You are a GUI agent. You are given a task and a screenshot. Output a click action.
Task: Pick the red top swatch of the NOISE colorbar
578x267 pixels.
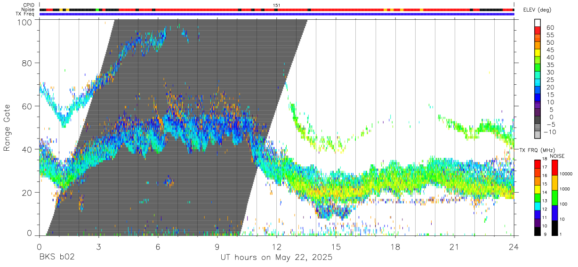(554, 168)
